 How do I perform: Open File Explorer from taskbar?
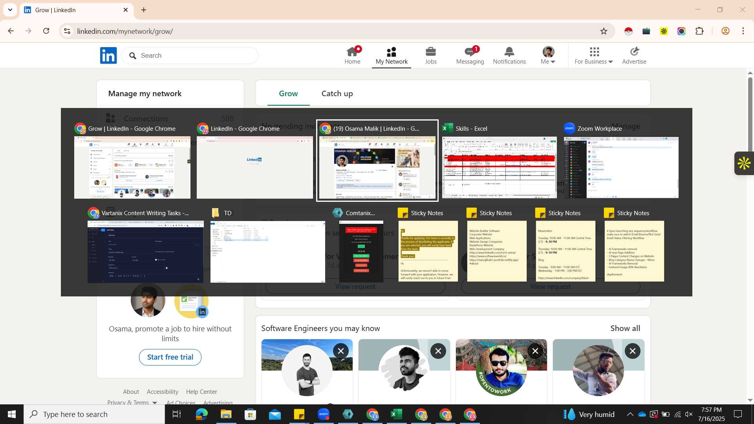(x=226, y=414)
